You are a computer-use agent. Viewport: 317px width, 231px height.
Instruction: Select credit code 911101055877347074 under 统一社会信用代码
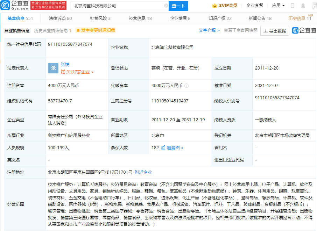(x=70, y=44)
